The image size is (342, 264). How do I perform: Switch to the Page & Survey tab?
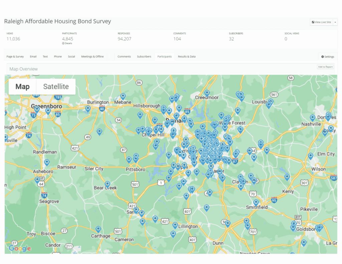[15, 56]
